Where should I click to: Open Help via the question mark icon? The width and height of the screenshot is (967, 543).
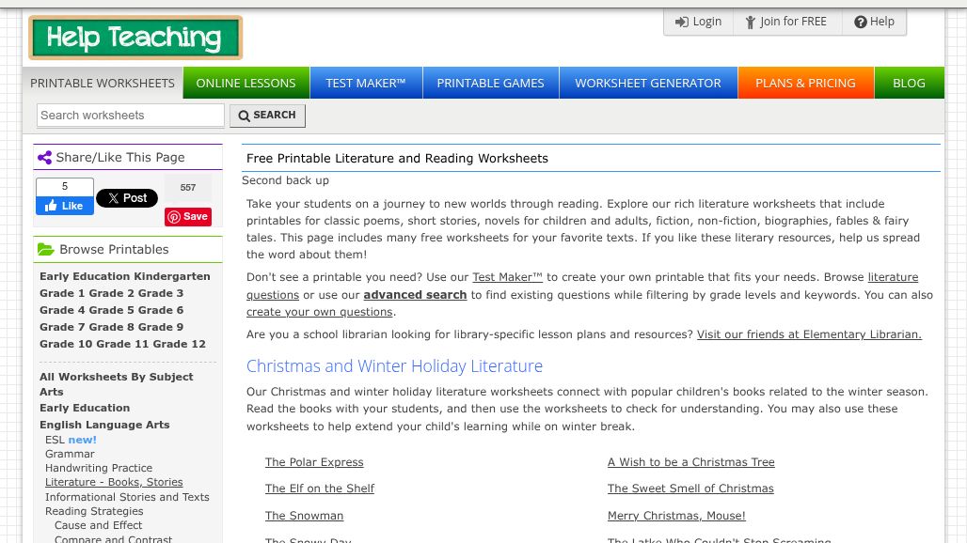(x=861, y=22)
